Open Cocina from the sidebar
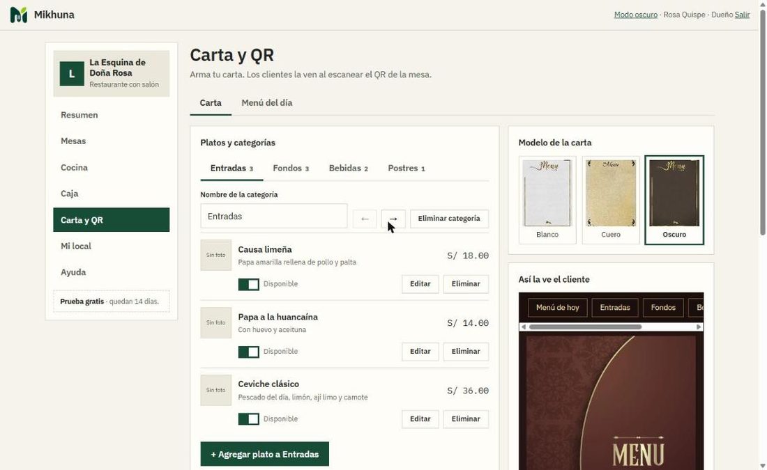 pos(112,168)
